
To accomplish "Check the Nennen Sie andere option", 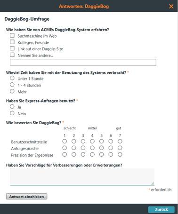I will click(x=12, y=55).
